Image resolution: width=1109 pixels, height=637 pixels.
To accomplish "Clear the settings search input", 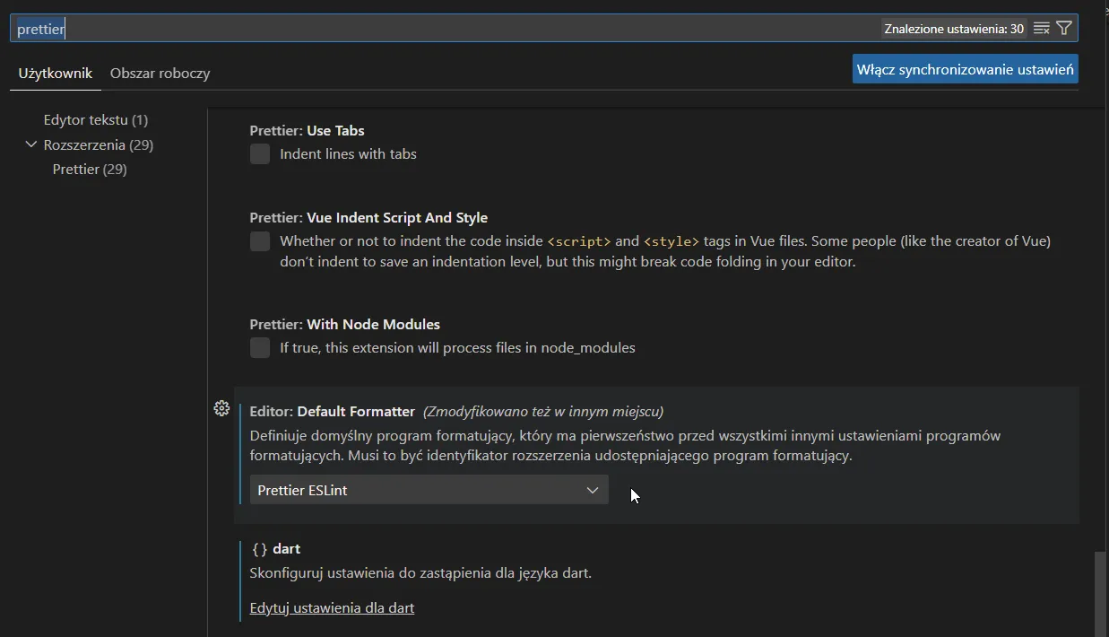I will click(1041, 29).
